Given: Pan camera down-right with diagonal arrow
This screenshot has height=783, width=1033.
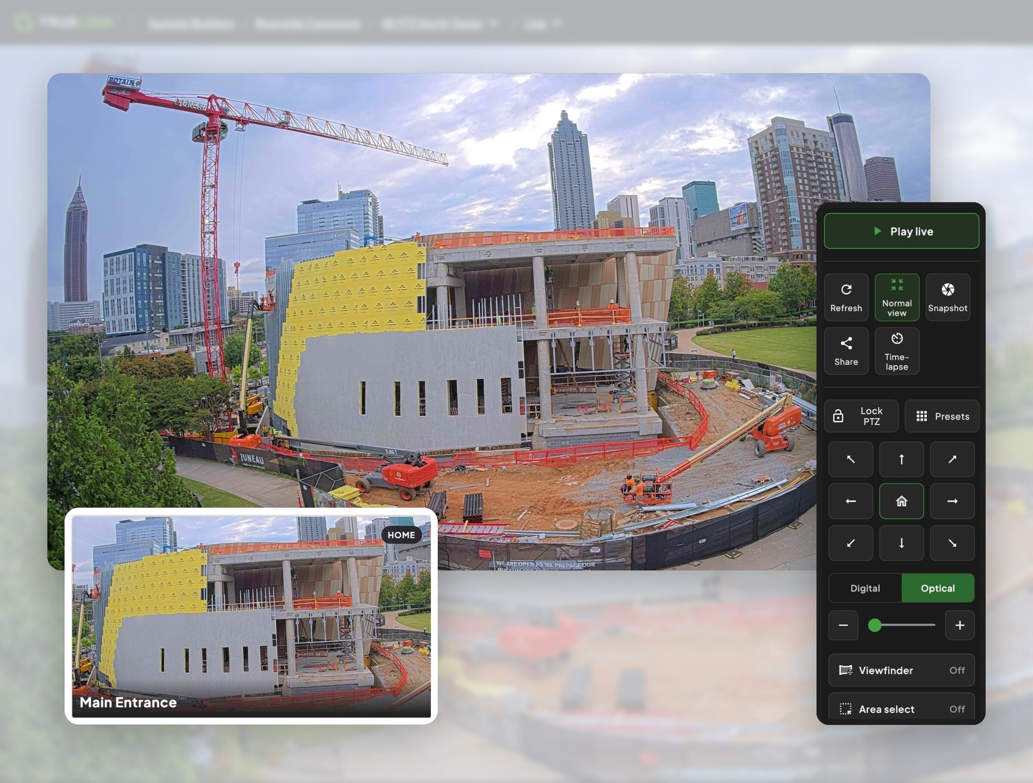Looking at the screenshot, I should click(952, 543).
